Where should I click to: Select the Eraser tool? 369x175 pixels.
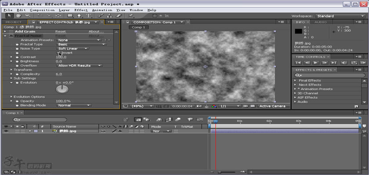(119, 16)
